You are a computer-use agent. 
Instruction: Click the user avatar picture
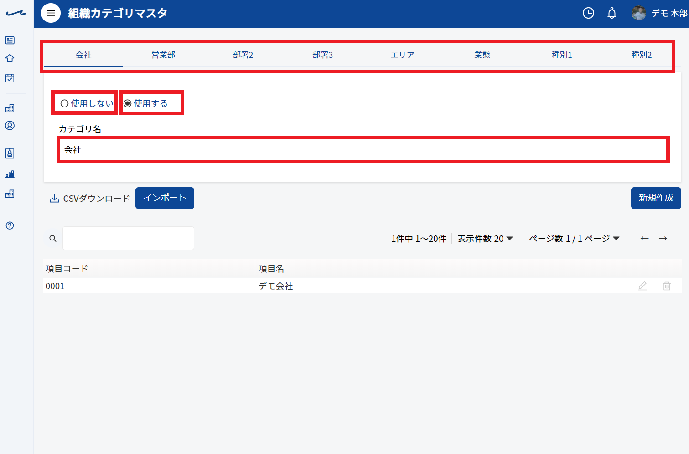tap(638, 13)
